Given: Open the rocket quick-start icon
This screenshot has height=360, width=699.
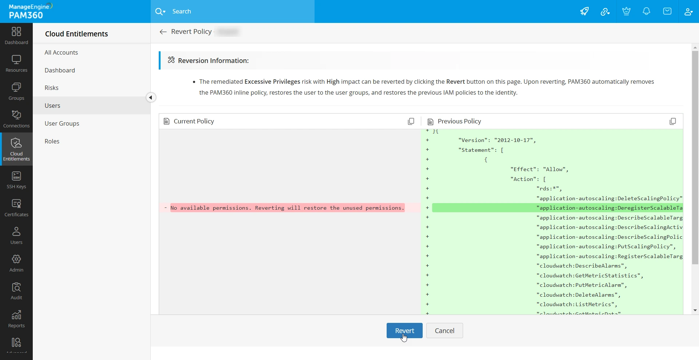Looking at the screenshot, I should [x=584, y=11].
